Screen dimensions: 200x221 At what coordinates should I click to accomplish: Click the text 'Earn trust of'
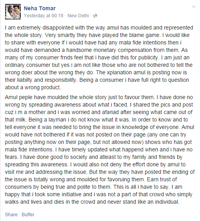click(x=162, y=179)
